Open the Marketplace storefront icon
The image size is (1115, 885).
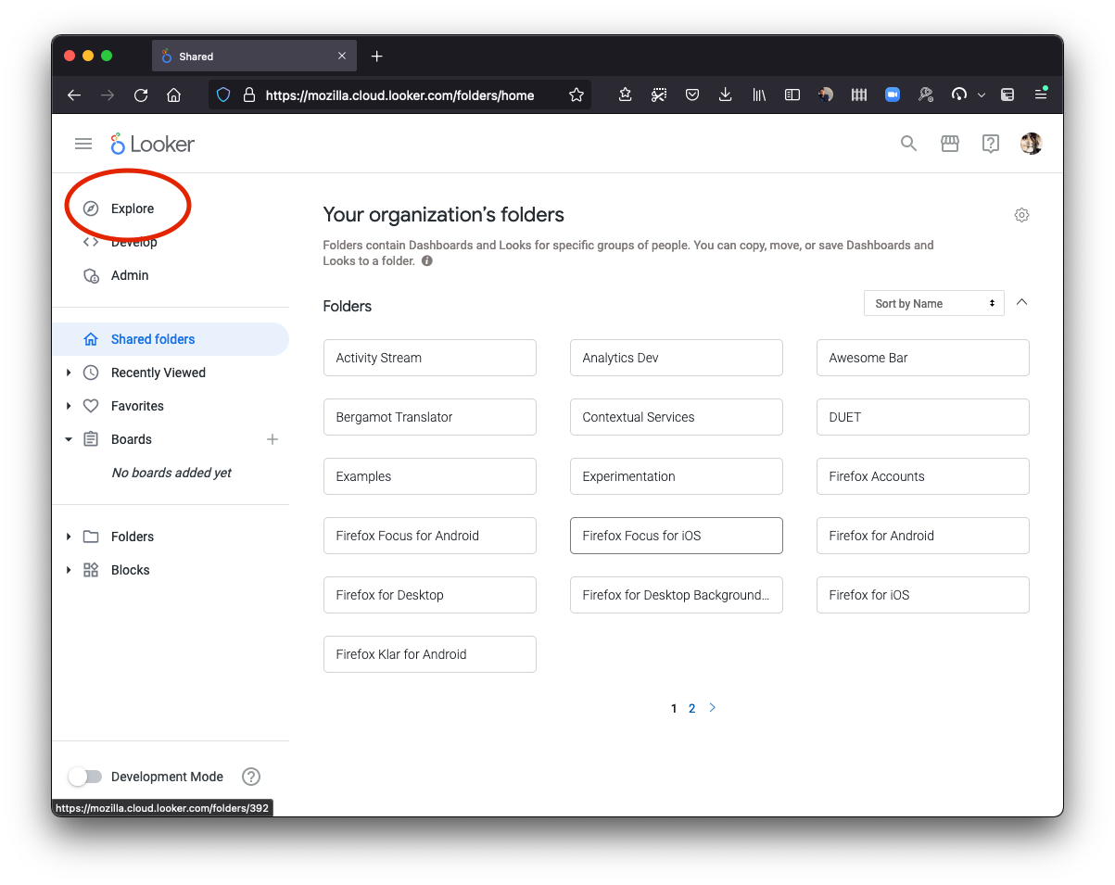click(x=949, y=144)
